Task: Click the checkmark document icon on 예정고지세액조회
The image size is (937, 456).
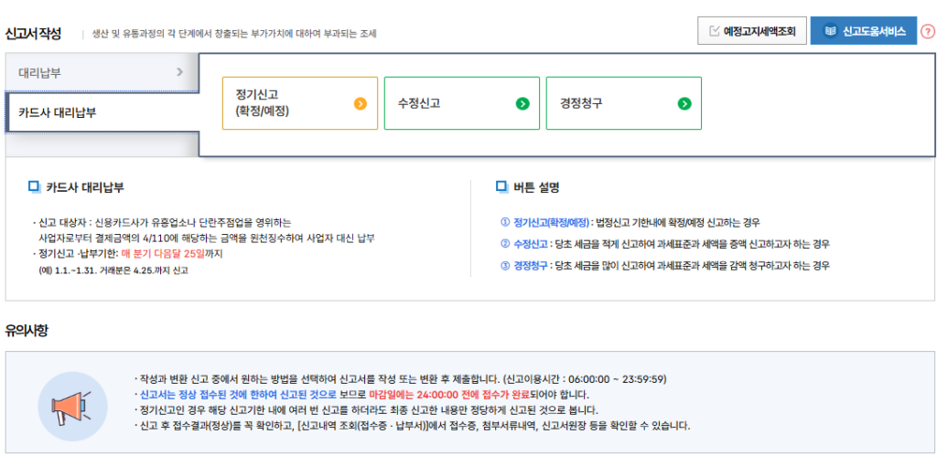Action: coord(714,31)
